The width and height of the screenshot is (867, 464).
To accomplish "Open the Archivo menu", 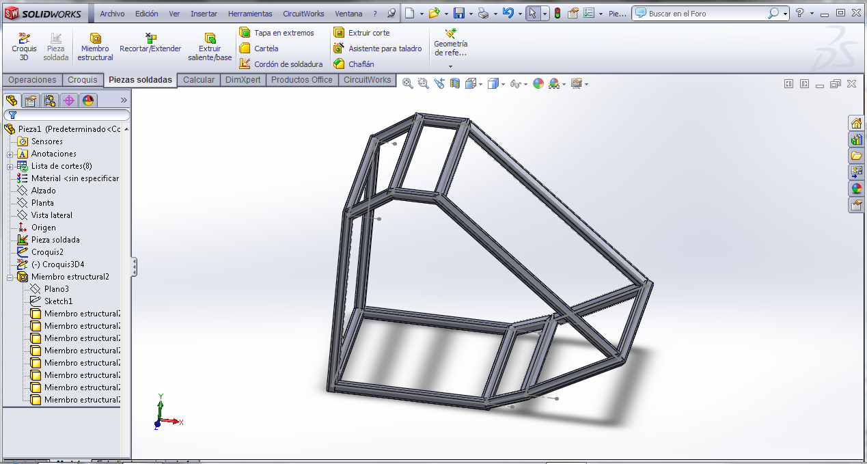I will coord(112,14).
